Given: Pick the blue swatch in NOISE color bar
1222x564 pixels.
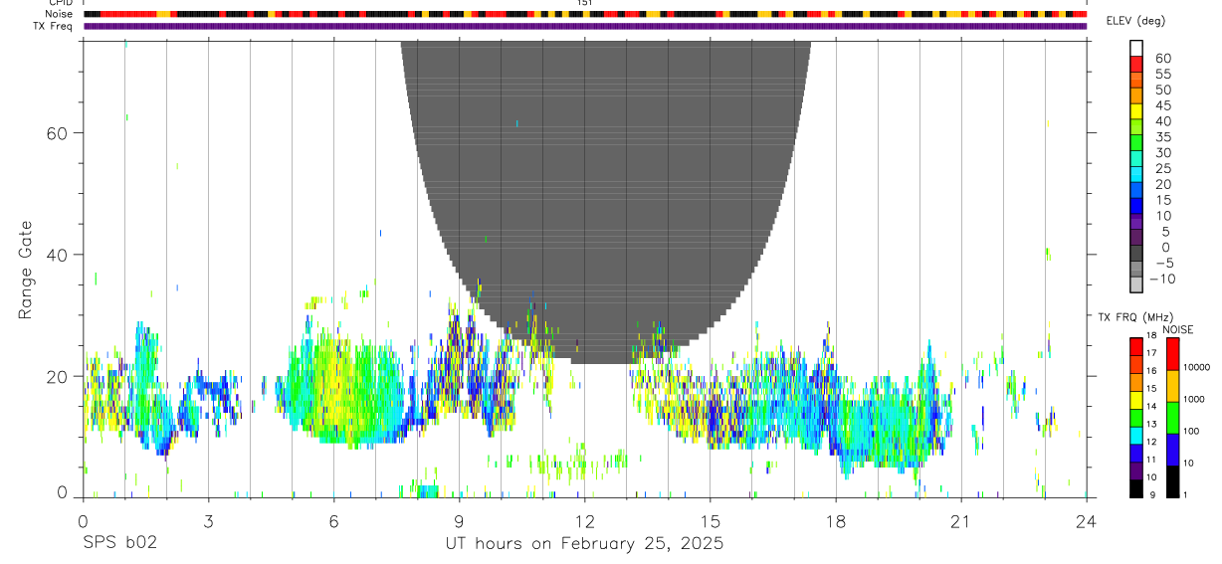Looking at the screenshot, I should [1172, 450].
